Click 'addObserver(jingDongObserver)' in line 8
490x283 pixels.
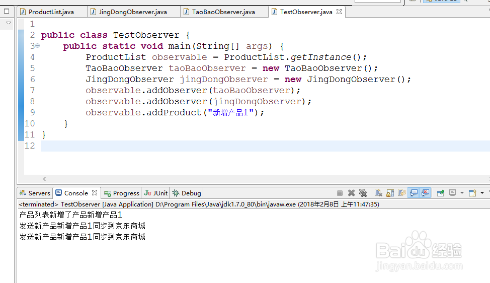pos(226,102)
